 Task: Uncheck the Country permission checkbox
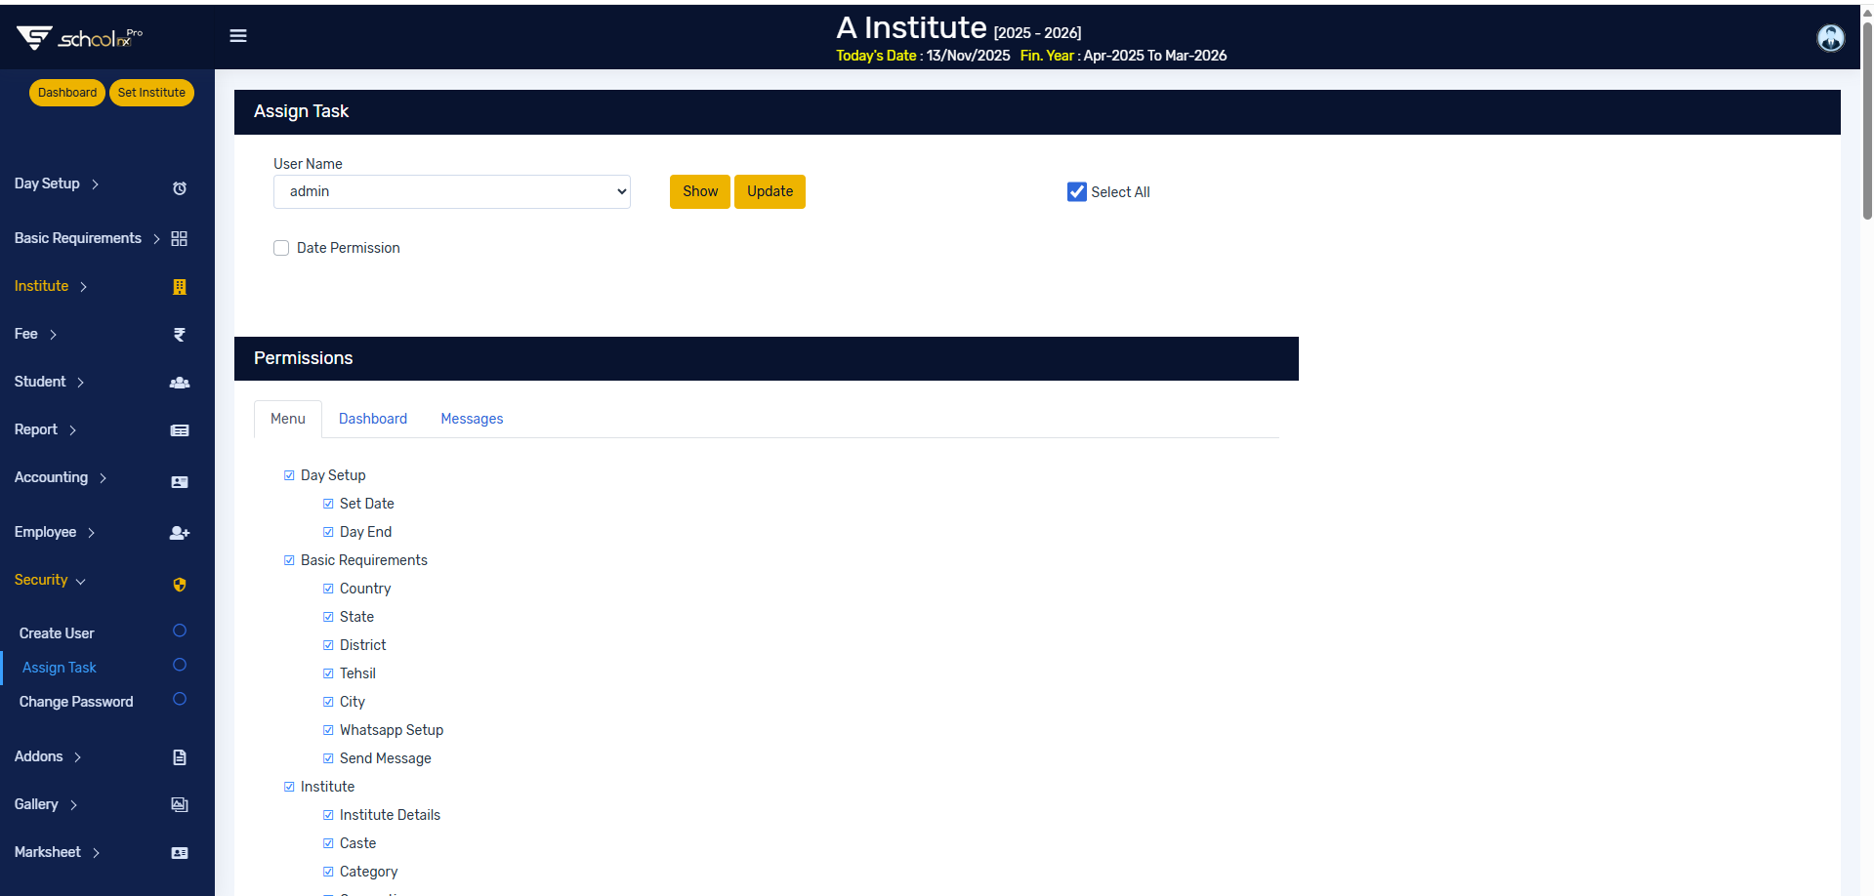click(328, 589)
